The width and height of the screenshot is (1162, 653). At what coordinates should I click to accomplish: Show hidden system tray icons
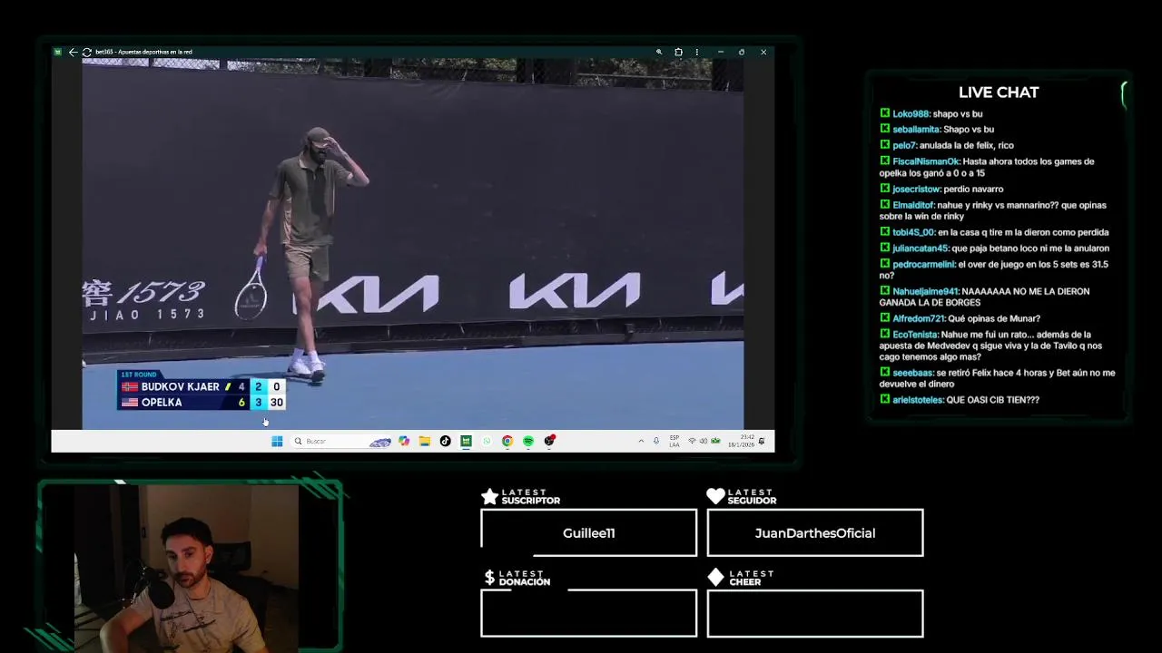[641, 441]
